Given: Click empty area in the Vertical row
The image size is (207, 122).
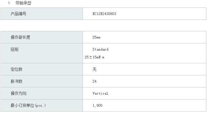Looking at the screenshot, I should pos(157,93).
